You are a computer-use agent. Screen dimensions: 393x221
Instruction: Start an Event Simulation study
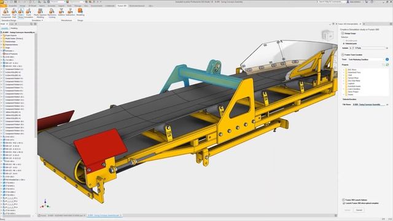point(28,13)
